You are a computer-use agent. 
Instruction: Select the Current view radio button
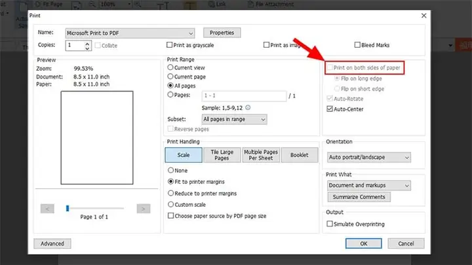click(170, 67)
